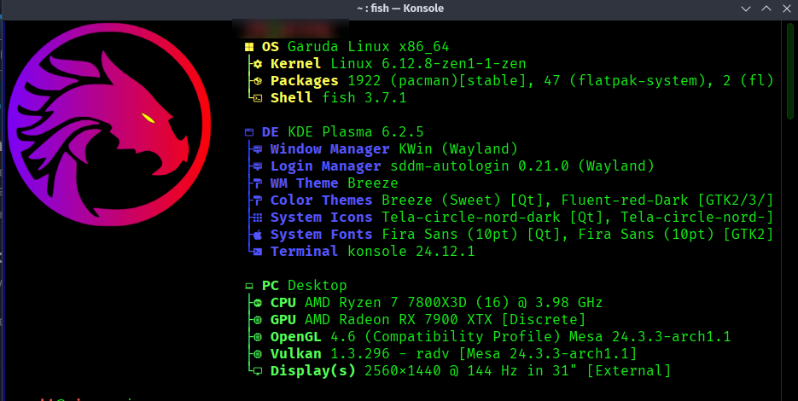
Task: Click the 'System Icons' label
Action: tap(322, 218)
